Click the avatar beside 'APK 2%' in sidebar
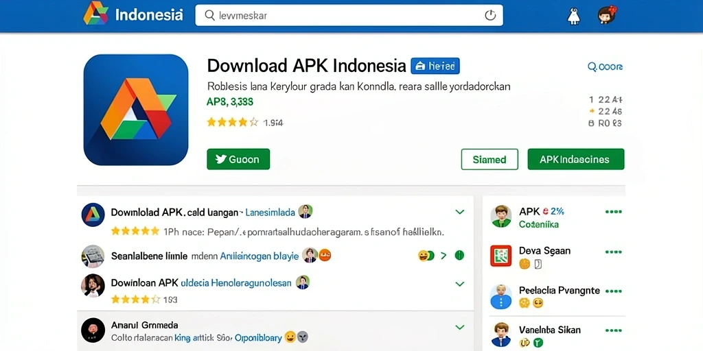The image size is (703, 351). click(x=501, y=216)
